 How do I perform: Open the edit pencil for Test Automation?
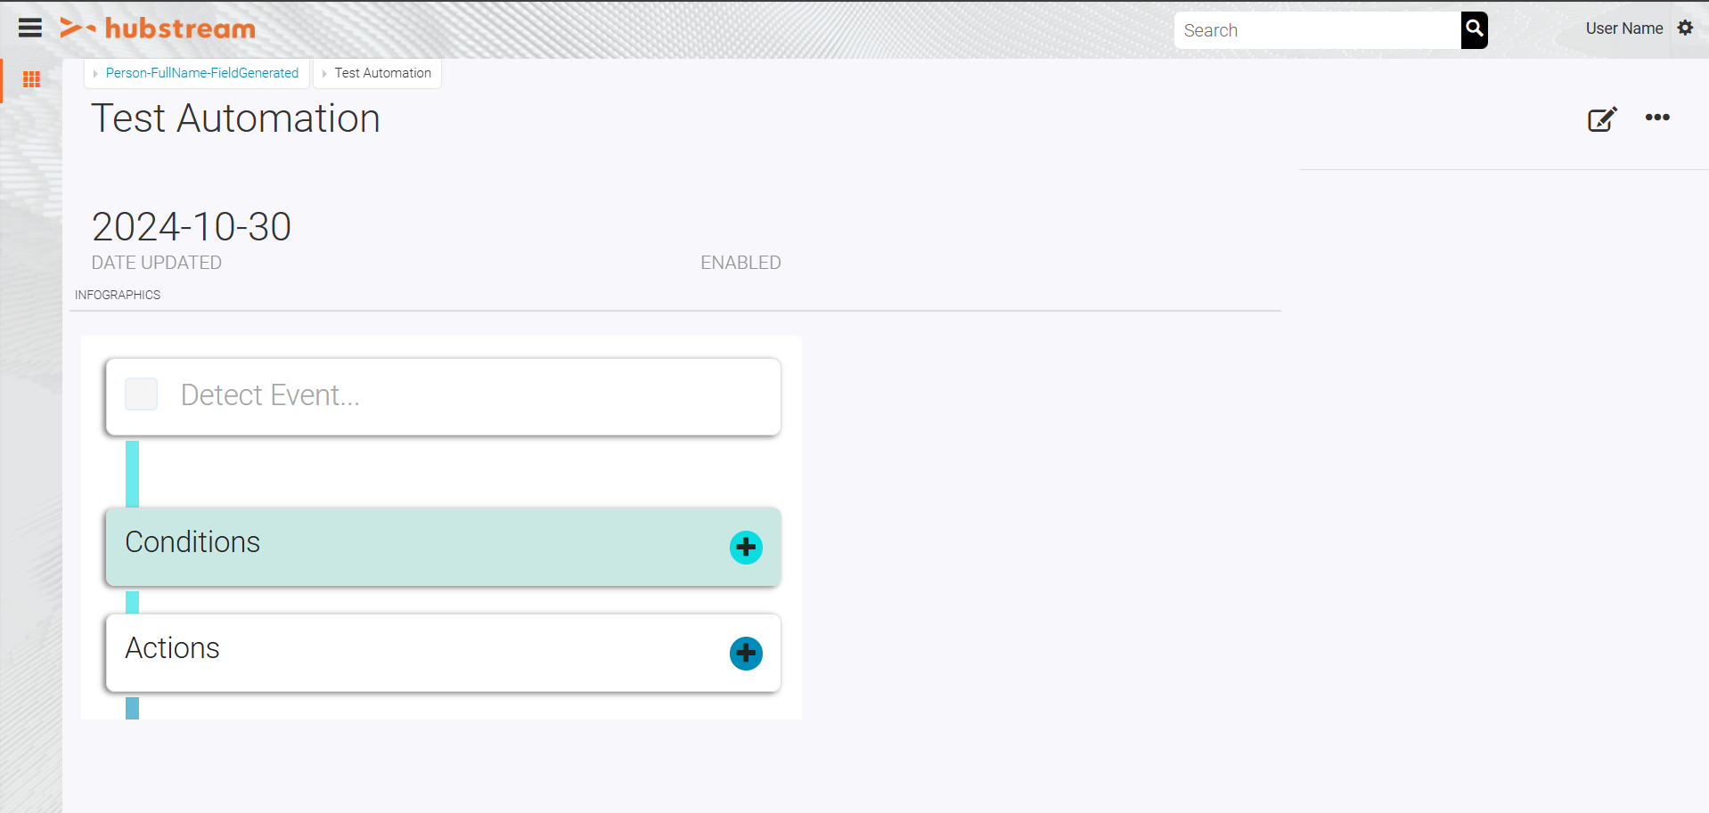pos(1601,118)
